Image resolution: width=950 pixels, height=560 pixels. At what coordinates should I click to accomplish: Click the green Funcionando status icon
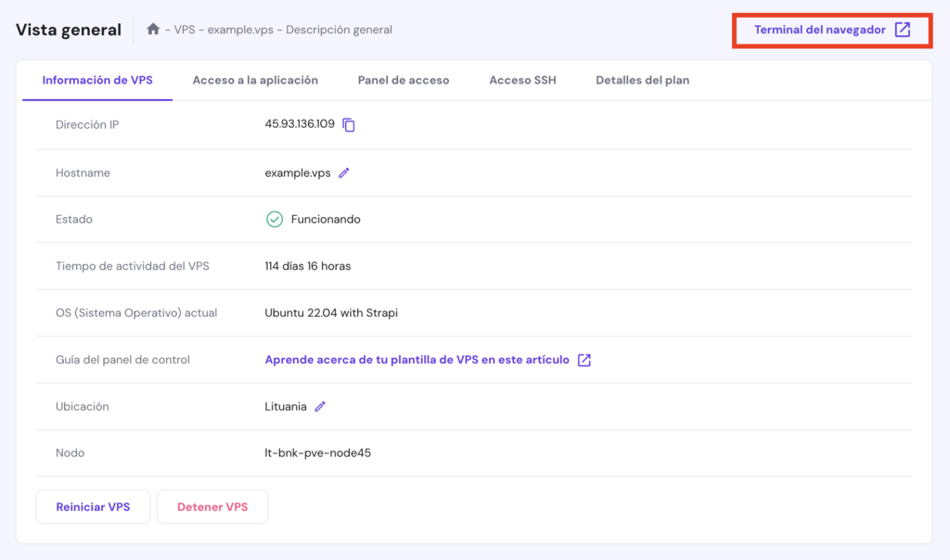(x=272, y=219)
